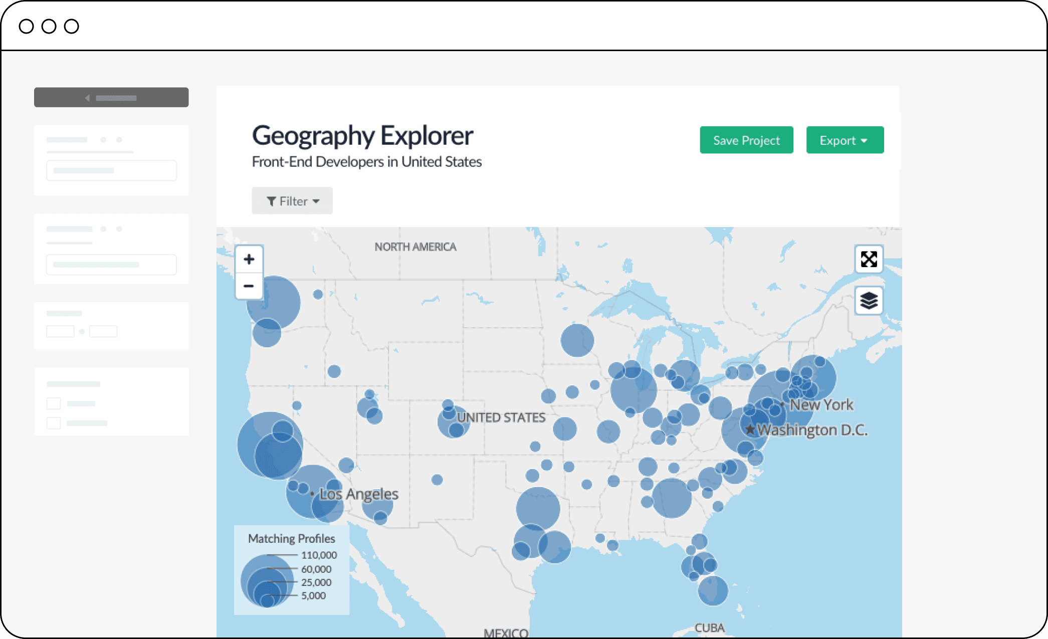The image size is (1048, 639).
Task: Click the zoom out (-) button on map
Action: tap(249, 287)
